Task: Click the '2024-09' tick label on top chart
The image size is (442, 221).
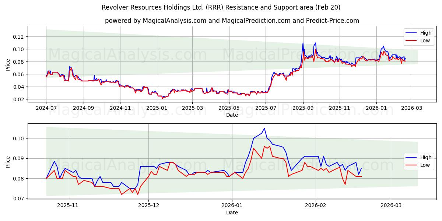Action: (83, 108)
